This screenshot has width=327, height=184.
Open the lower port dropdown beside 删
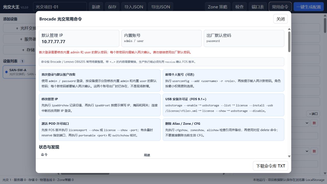pos(300,151)
